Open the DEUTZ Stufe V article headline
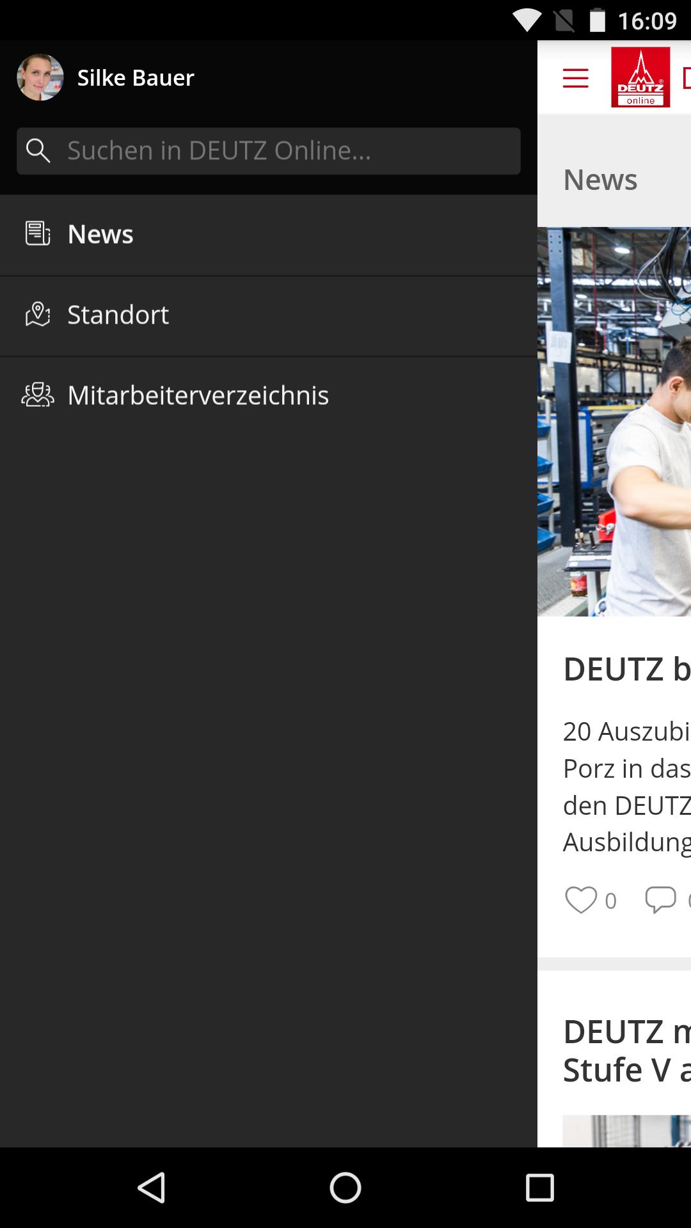Viewport: 691px width, 1228px height. pyautogui.click(x=627, y=1050)
